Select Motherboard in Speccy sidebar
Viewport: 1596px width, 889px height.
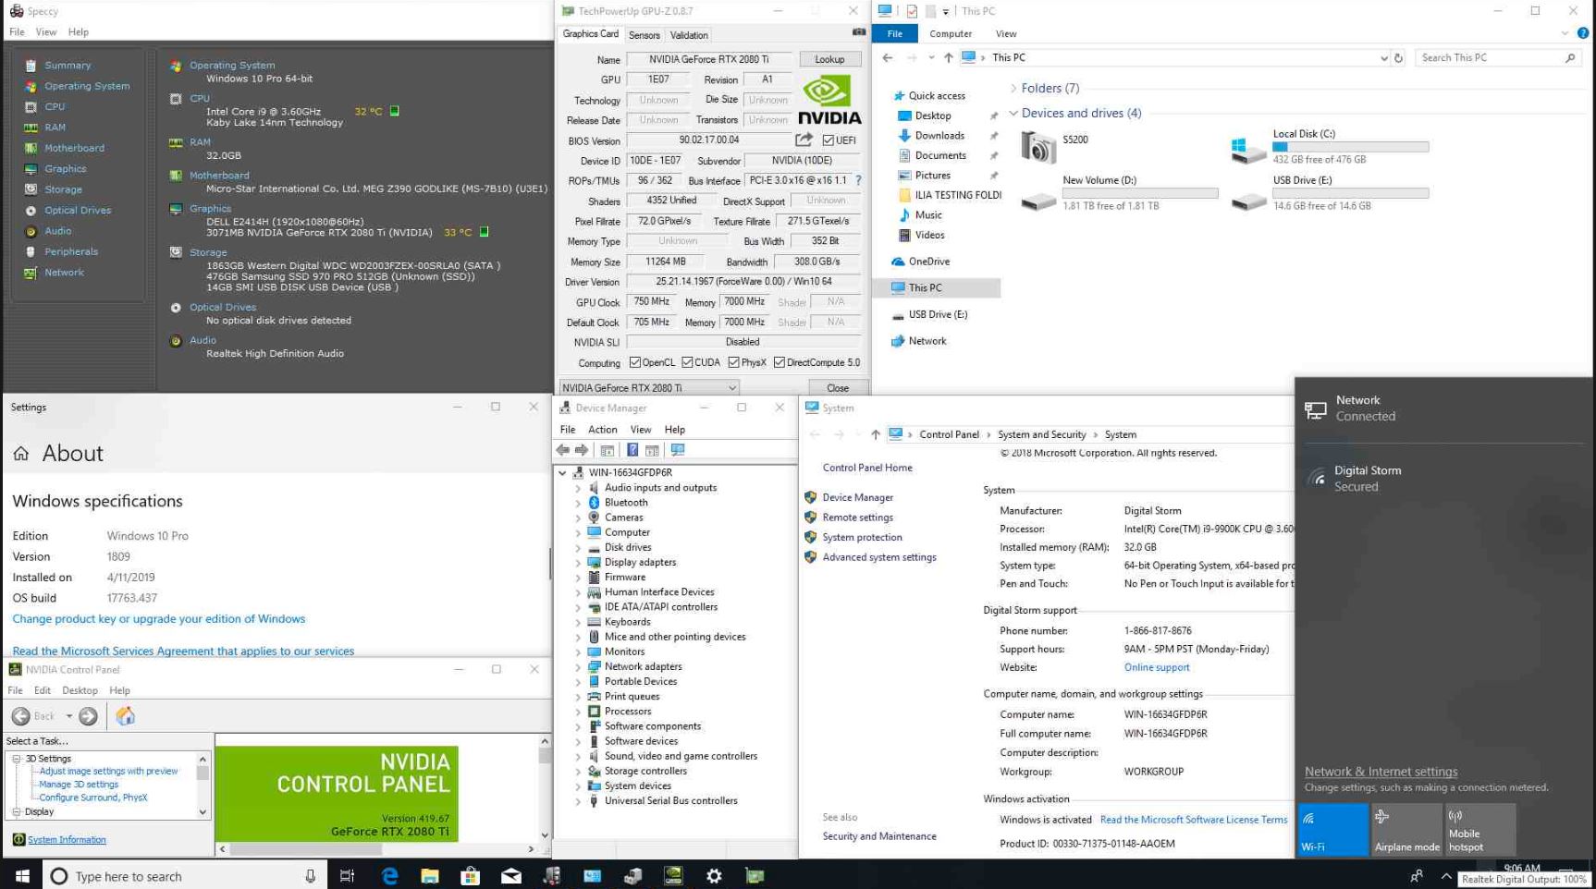tap(74, 148)
